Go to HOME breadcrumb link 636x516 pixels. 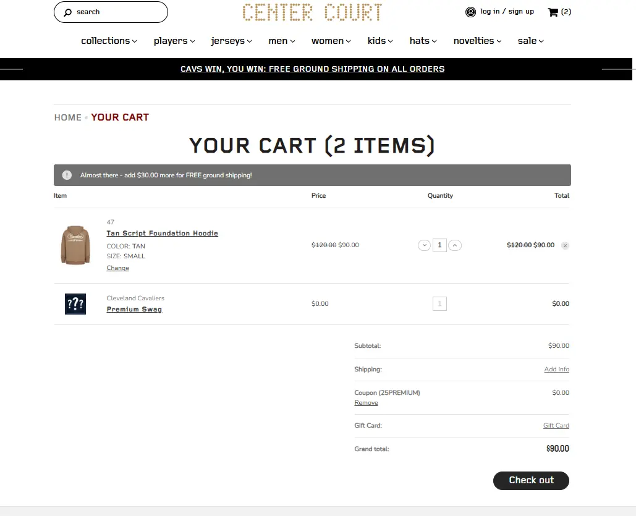68,117
